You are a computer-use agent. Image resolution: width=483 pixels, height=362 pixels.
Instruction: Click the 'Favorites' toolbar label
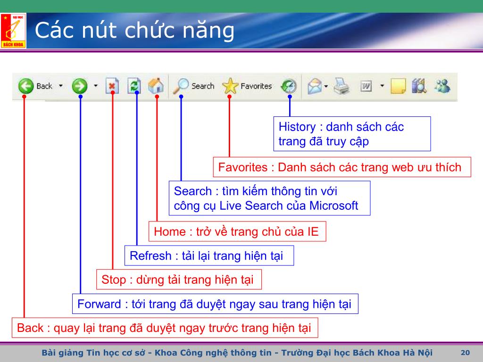click(256, 86)
